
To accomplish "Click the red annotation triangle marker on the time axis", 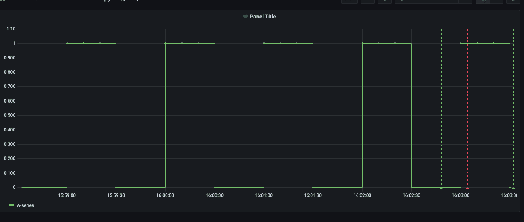I will [468, 188].
